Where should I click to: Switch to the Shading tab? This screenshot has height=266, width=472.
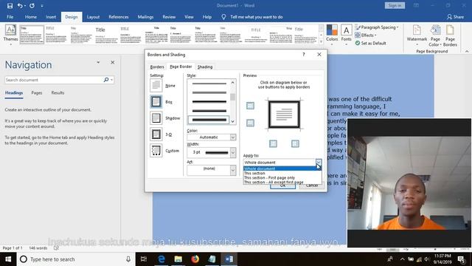click(x=205, y=66)
